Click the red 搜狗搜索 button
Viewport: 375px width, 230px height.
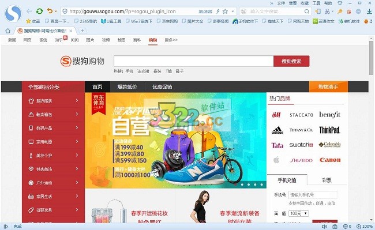click(291, 61)
